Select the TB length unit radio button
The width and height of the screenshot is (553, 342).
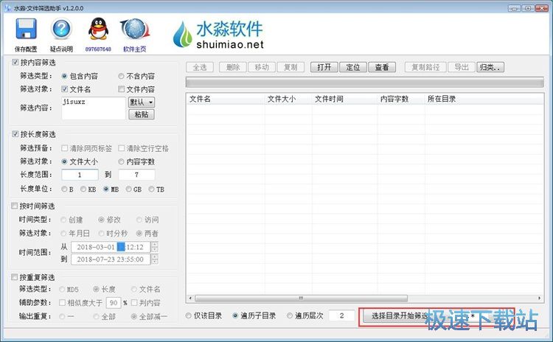click(151, 189)
